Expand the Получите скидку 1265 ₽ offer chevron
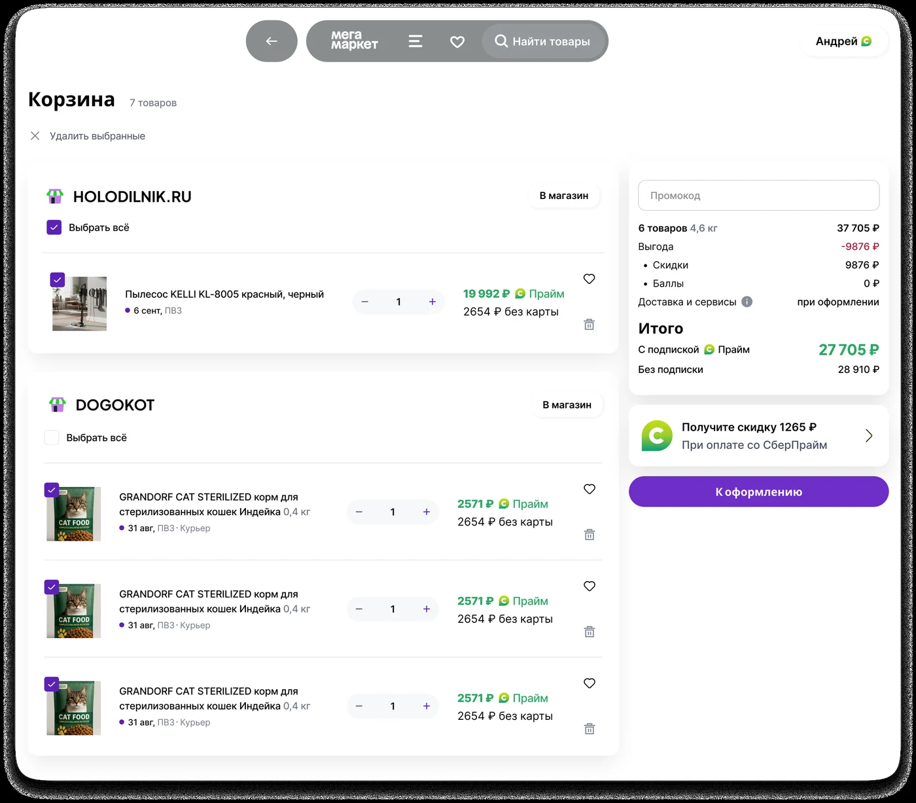The image size is (916, 803). [x=869, y=436]
